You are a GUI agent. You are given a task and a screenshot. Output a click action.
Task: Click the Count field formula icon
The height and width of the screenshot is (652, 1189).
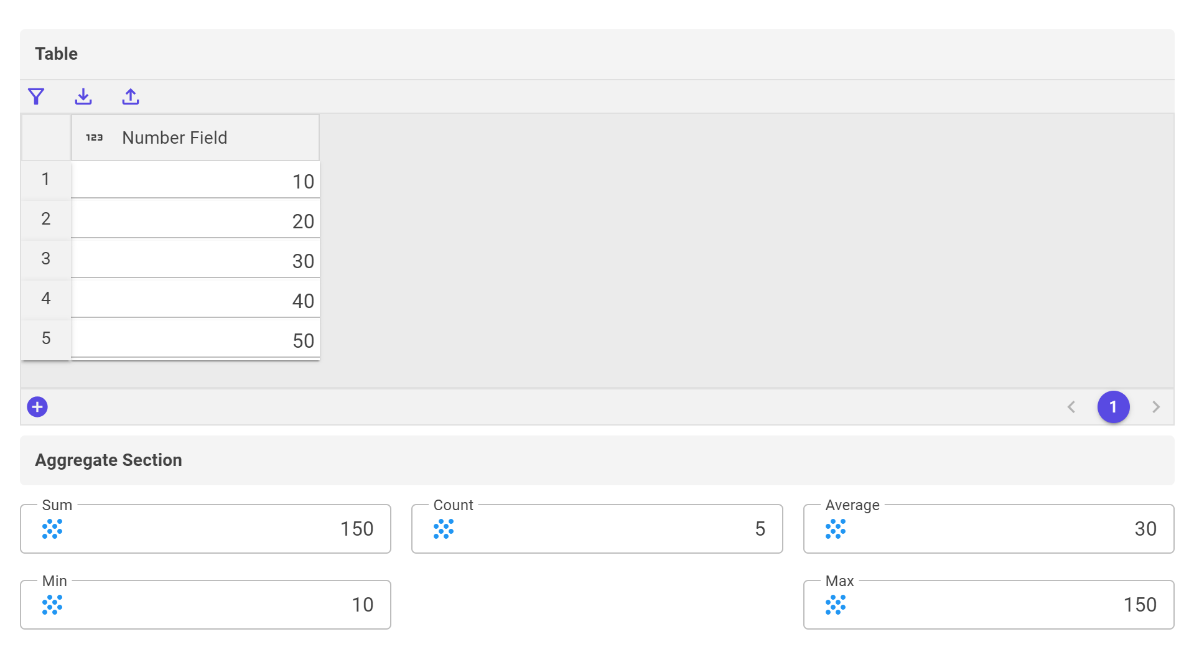444,529
